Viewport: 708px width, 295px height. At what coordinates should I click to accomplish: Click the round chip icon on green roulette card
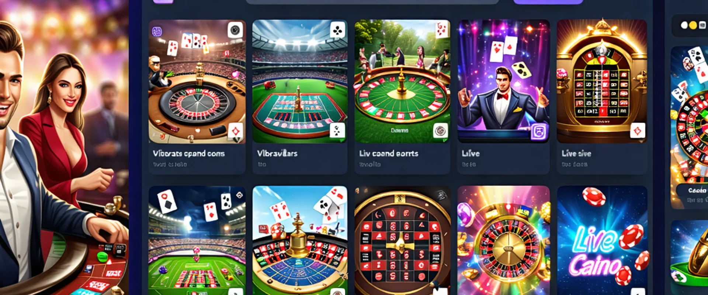440,131
